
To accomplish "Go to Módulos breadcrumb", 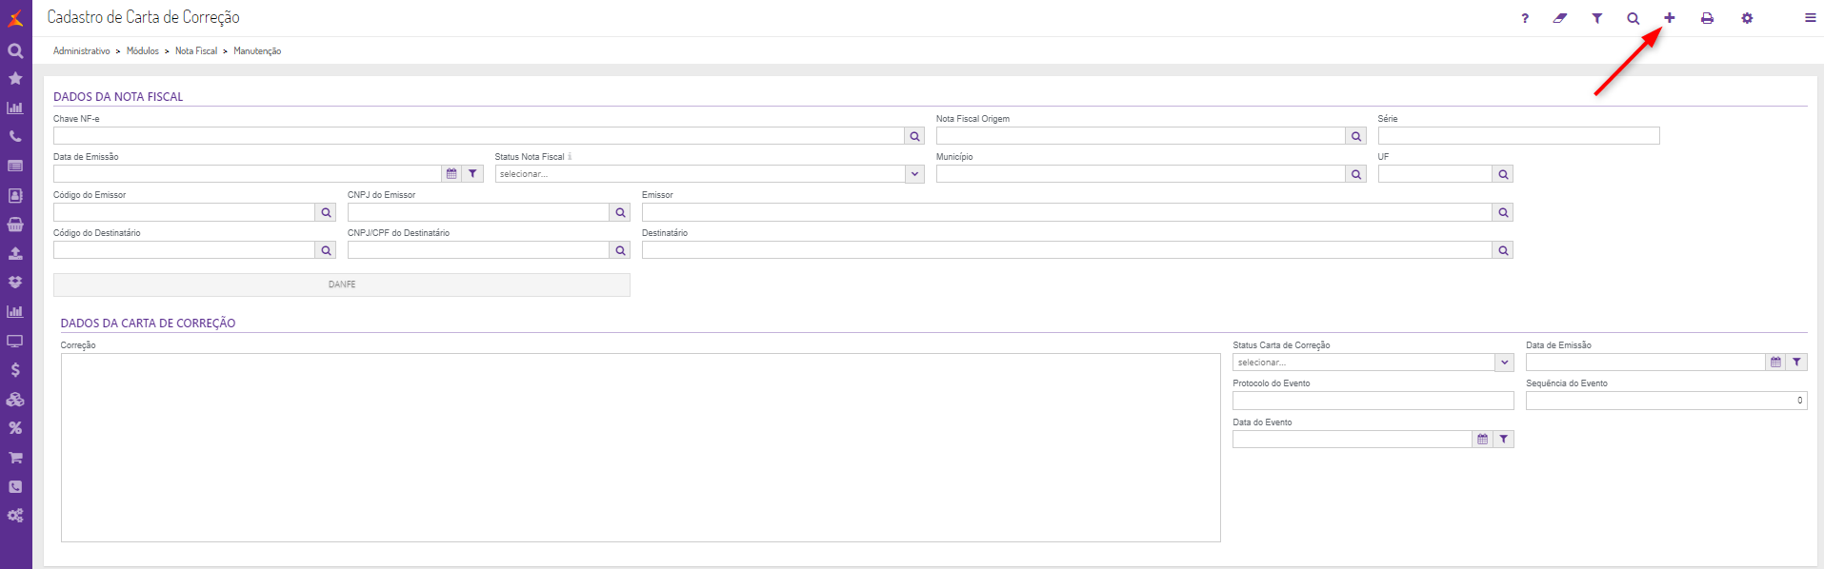I will coord(143,51).
